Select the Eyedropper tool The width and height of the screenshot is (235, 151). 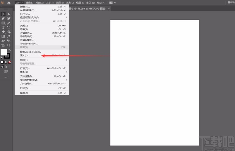coord(9,36)
